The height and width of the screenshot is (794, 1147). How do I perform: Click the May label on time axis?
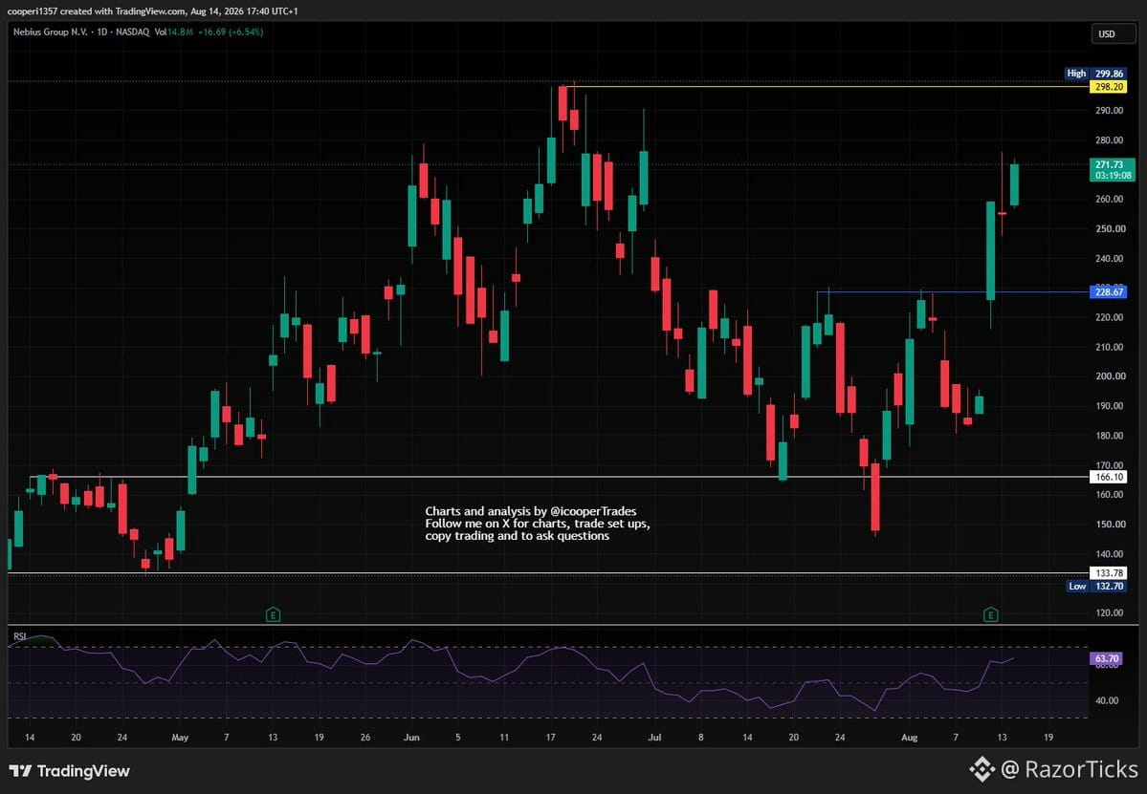[180, 737]
